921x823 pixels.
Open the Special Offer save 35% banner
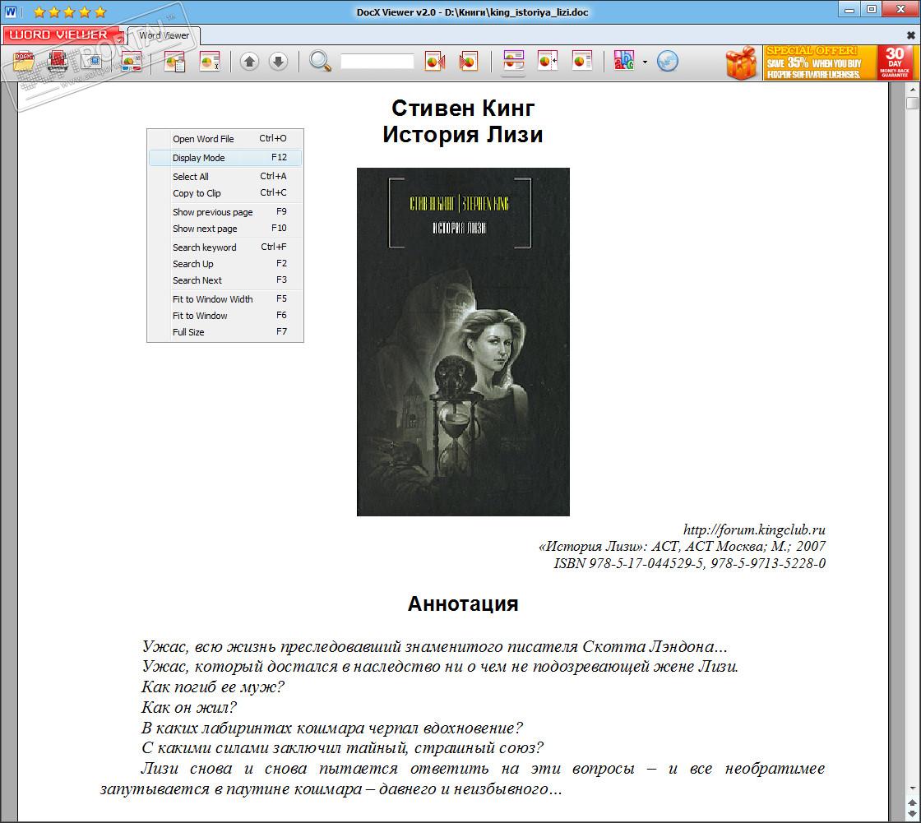(x=821, y=62)
